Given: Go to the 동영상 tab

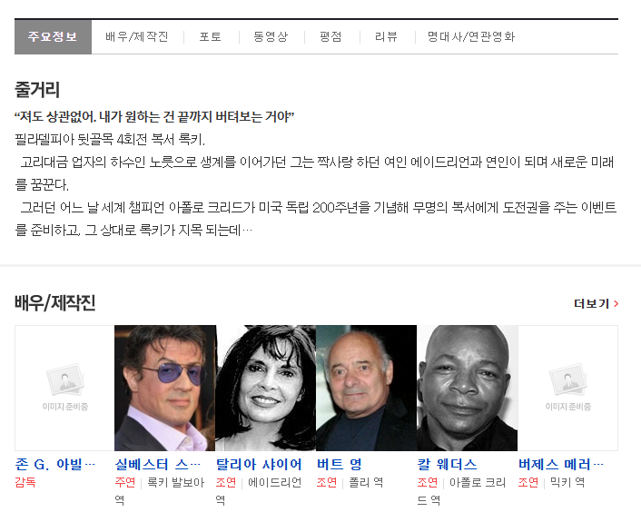Looking at the screenshot, I should (271, 37).
